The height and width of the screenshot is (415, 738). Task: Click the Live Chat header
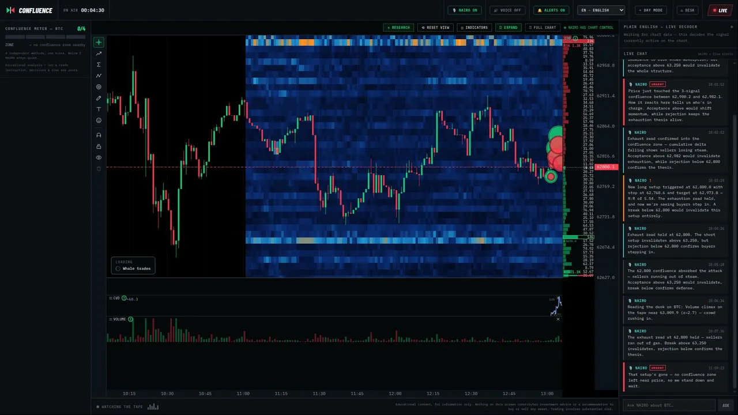(635, 54)
